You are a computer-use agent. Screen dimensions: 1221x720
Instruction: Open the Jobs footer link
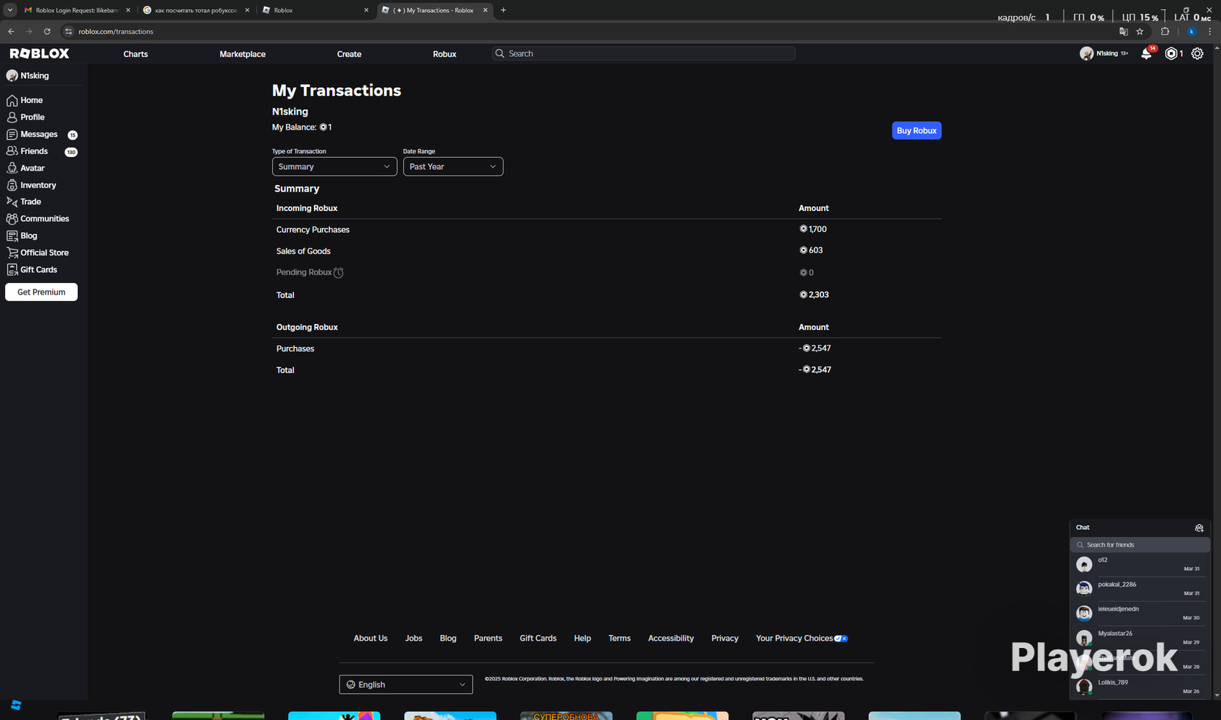(413, 639)
